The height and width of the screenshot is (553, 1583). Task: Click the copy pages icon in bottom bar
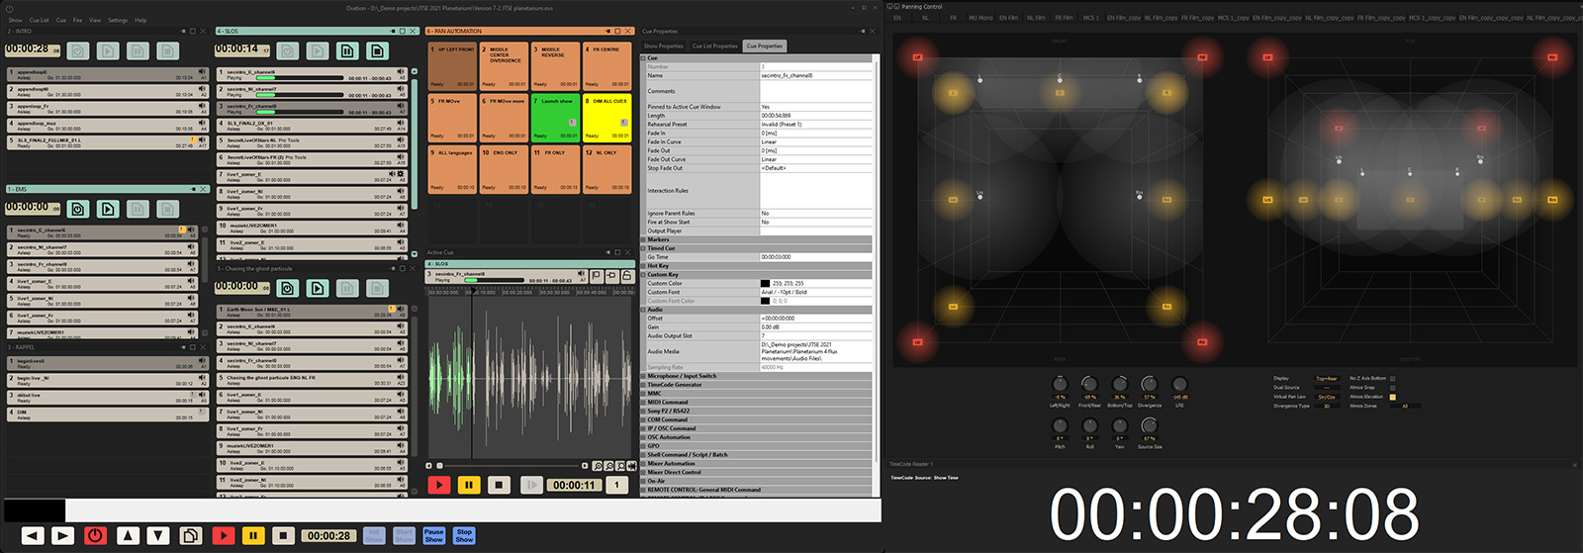pos(191,535)
